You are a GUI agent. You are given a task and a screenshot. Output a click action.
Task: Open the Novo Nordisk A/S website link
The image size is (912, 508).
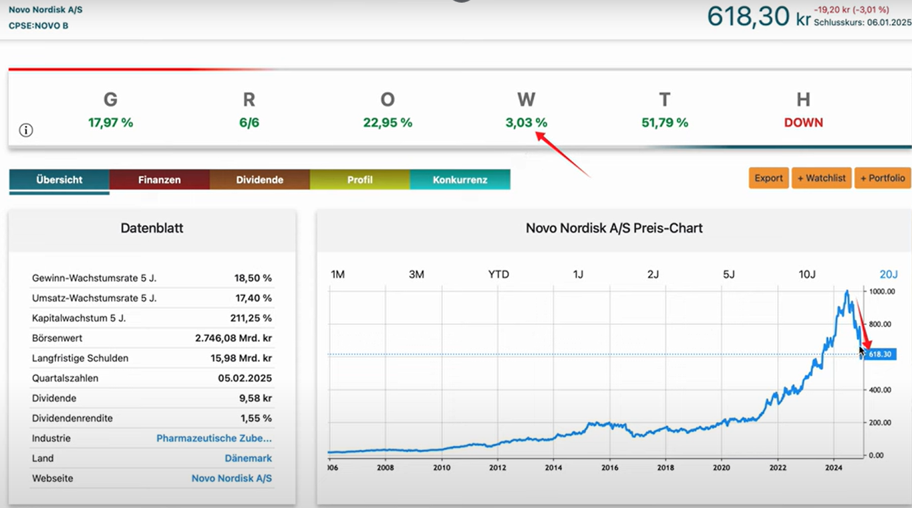click(x=231, y=479)
